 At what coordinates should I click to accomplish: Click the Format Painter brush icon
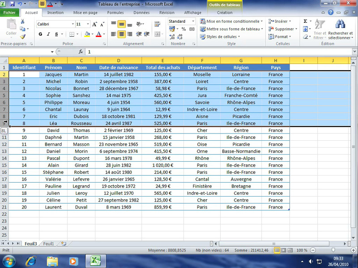pos(23,37)
